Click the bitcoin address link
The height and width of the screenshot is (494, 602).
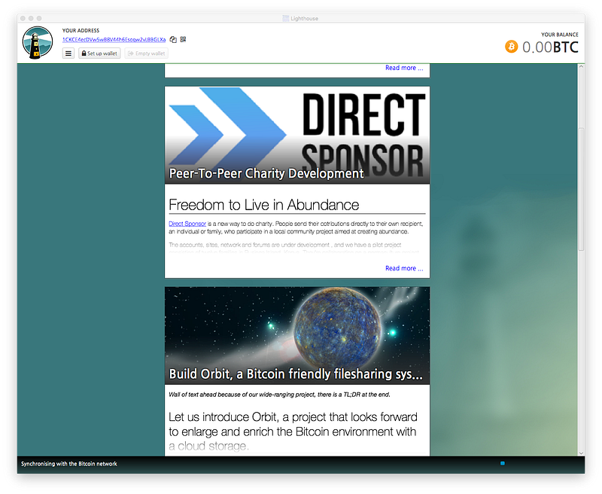[x=114, y=40]
